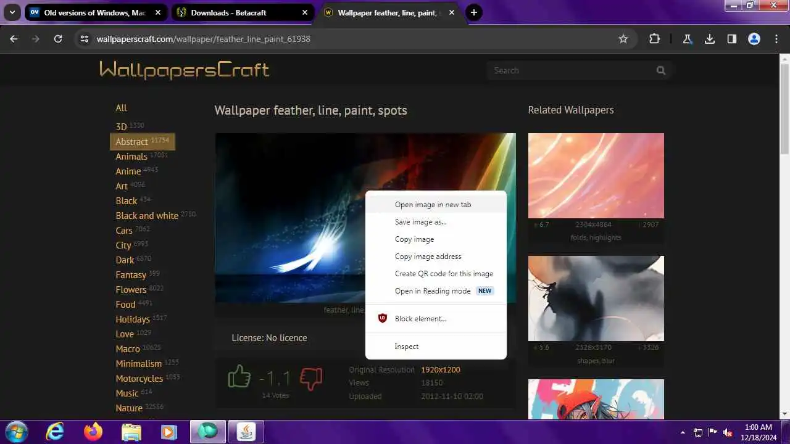Switch to Downloads - Betacraft tab
Viewport: 790px width, 444px height.
pos(242,12)
